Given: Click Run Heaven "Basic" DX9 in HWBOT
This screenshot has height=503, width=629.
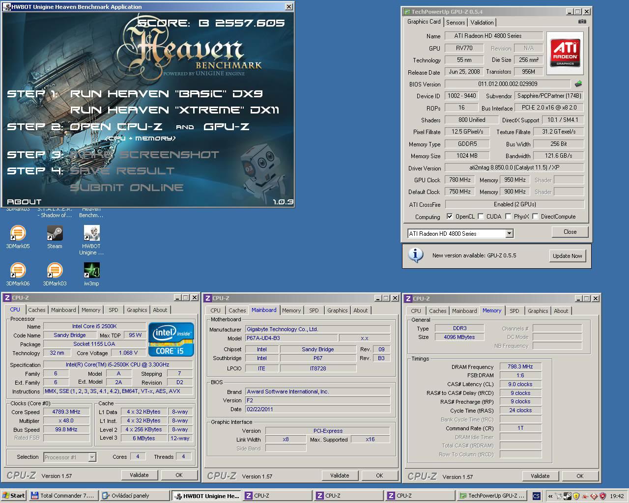Looking at the screenshot, I should [x=167, y=93].
